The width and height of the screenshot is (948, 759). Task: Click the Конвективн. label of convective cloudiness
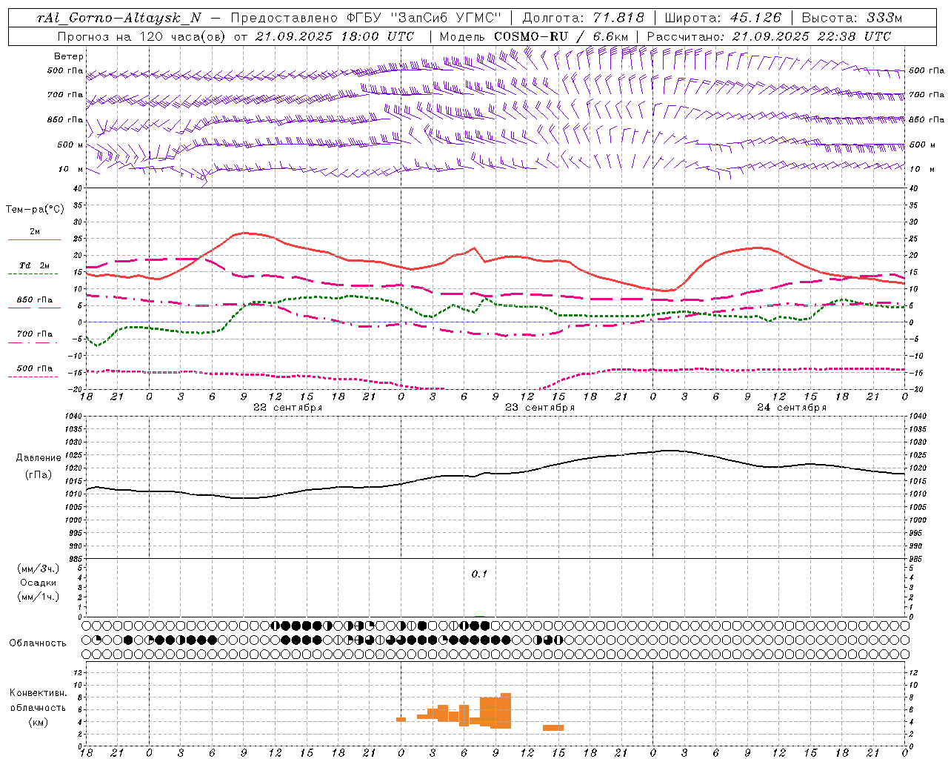tap(38, 693)
